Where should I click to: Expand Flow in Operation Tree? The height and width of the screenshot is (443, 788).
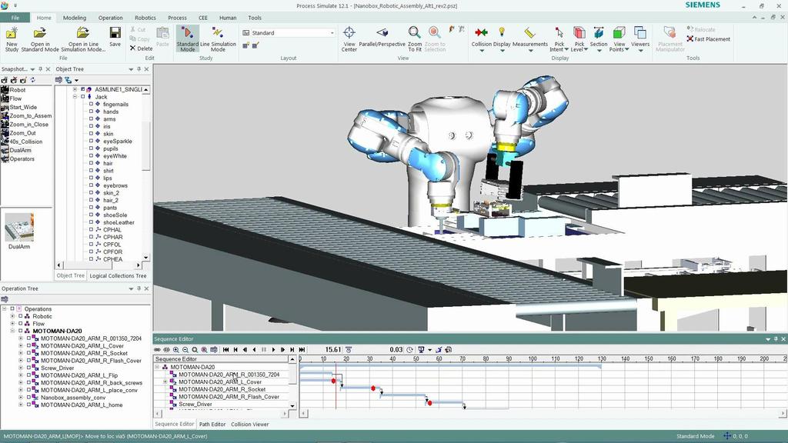12,324
